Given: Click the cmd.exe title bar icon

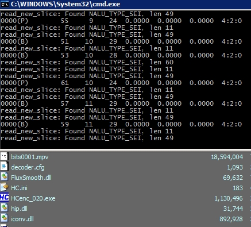Looking at the screenshot, I should point(4,4).
